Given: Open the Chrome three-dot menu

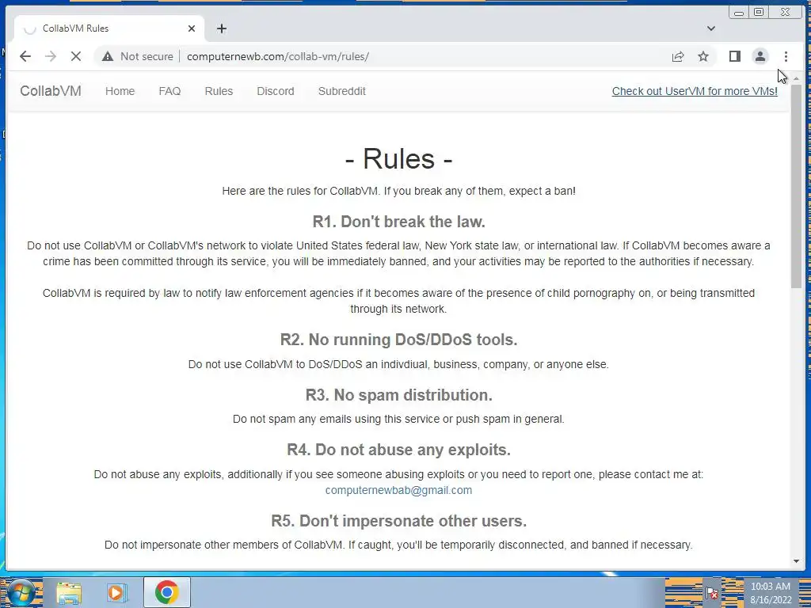Looking at the screenshot, I should pyautogui.click(x=786, y=56).
